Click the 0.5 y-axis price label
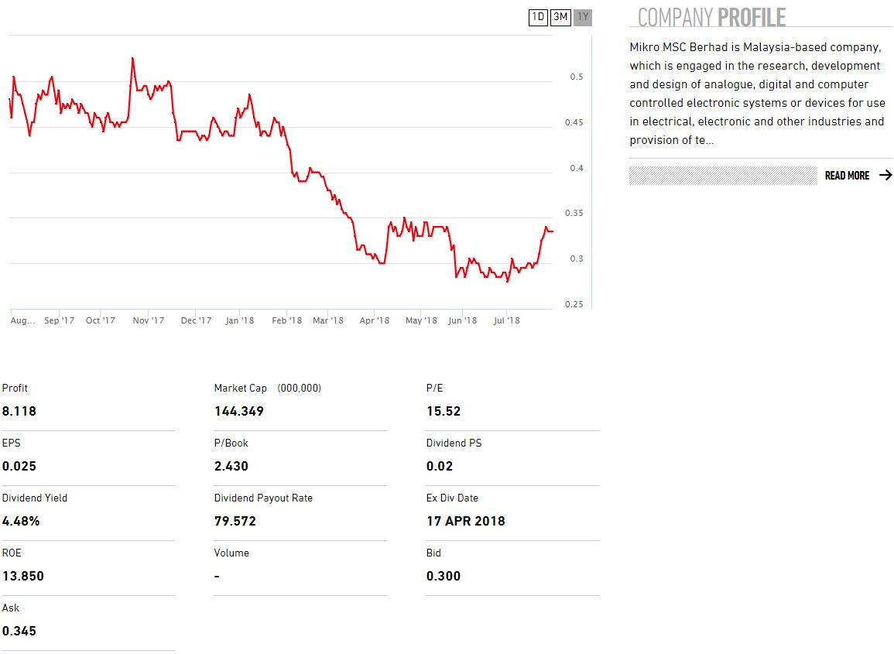This screenshot has width=894, height=654. click(576, 77)
